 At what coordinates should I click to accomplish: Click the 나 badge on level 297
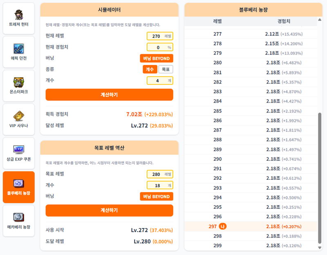222,226
